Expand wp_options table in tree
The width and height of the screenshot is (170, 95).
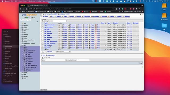[x=23, y=56]
